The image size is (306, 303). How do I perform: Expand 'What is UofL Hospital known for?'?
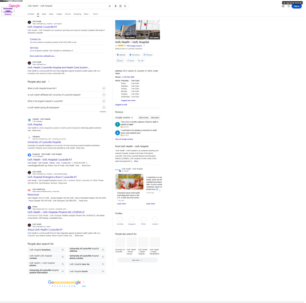click(67, 89)
